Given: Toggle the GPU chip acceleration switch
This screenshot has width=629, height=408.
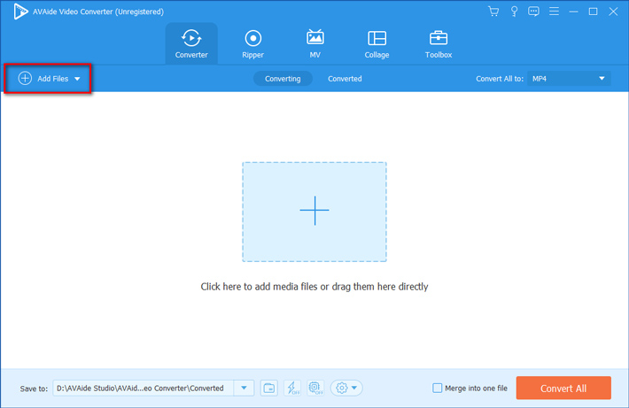Looking at the screenshot, I should [x=314, y=388].
